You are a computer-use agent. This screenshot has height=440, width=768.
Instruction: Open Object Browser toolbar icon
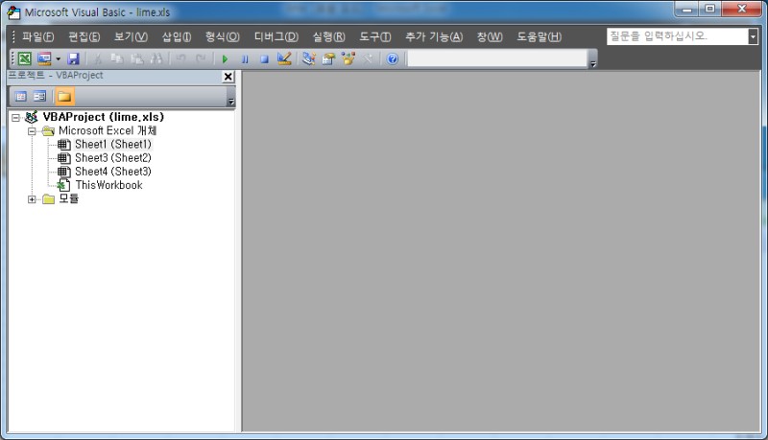click(x=348, y=58)
